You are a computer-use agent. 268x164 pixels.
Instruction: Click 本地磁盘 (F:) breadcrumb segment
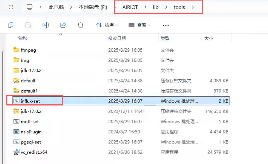point(93,7)
